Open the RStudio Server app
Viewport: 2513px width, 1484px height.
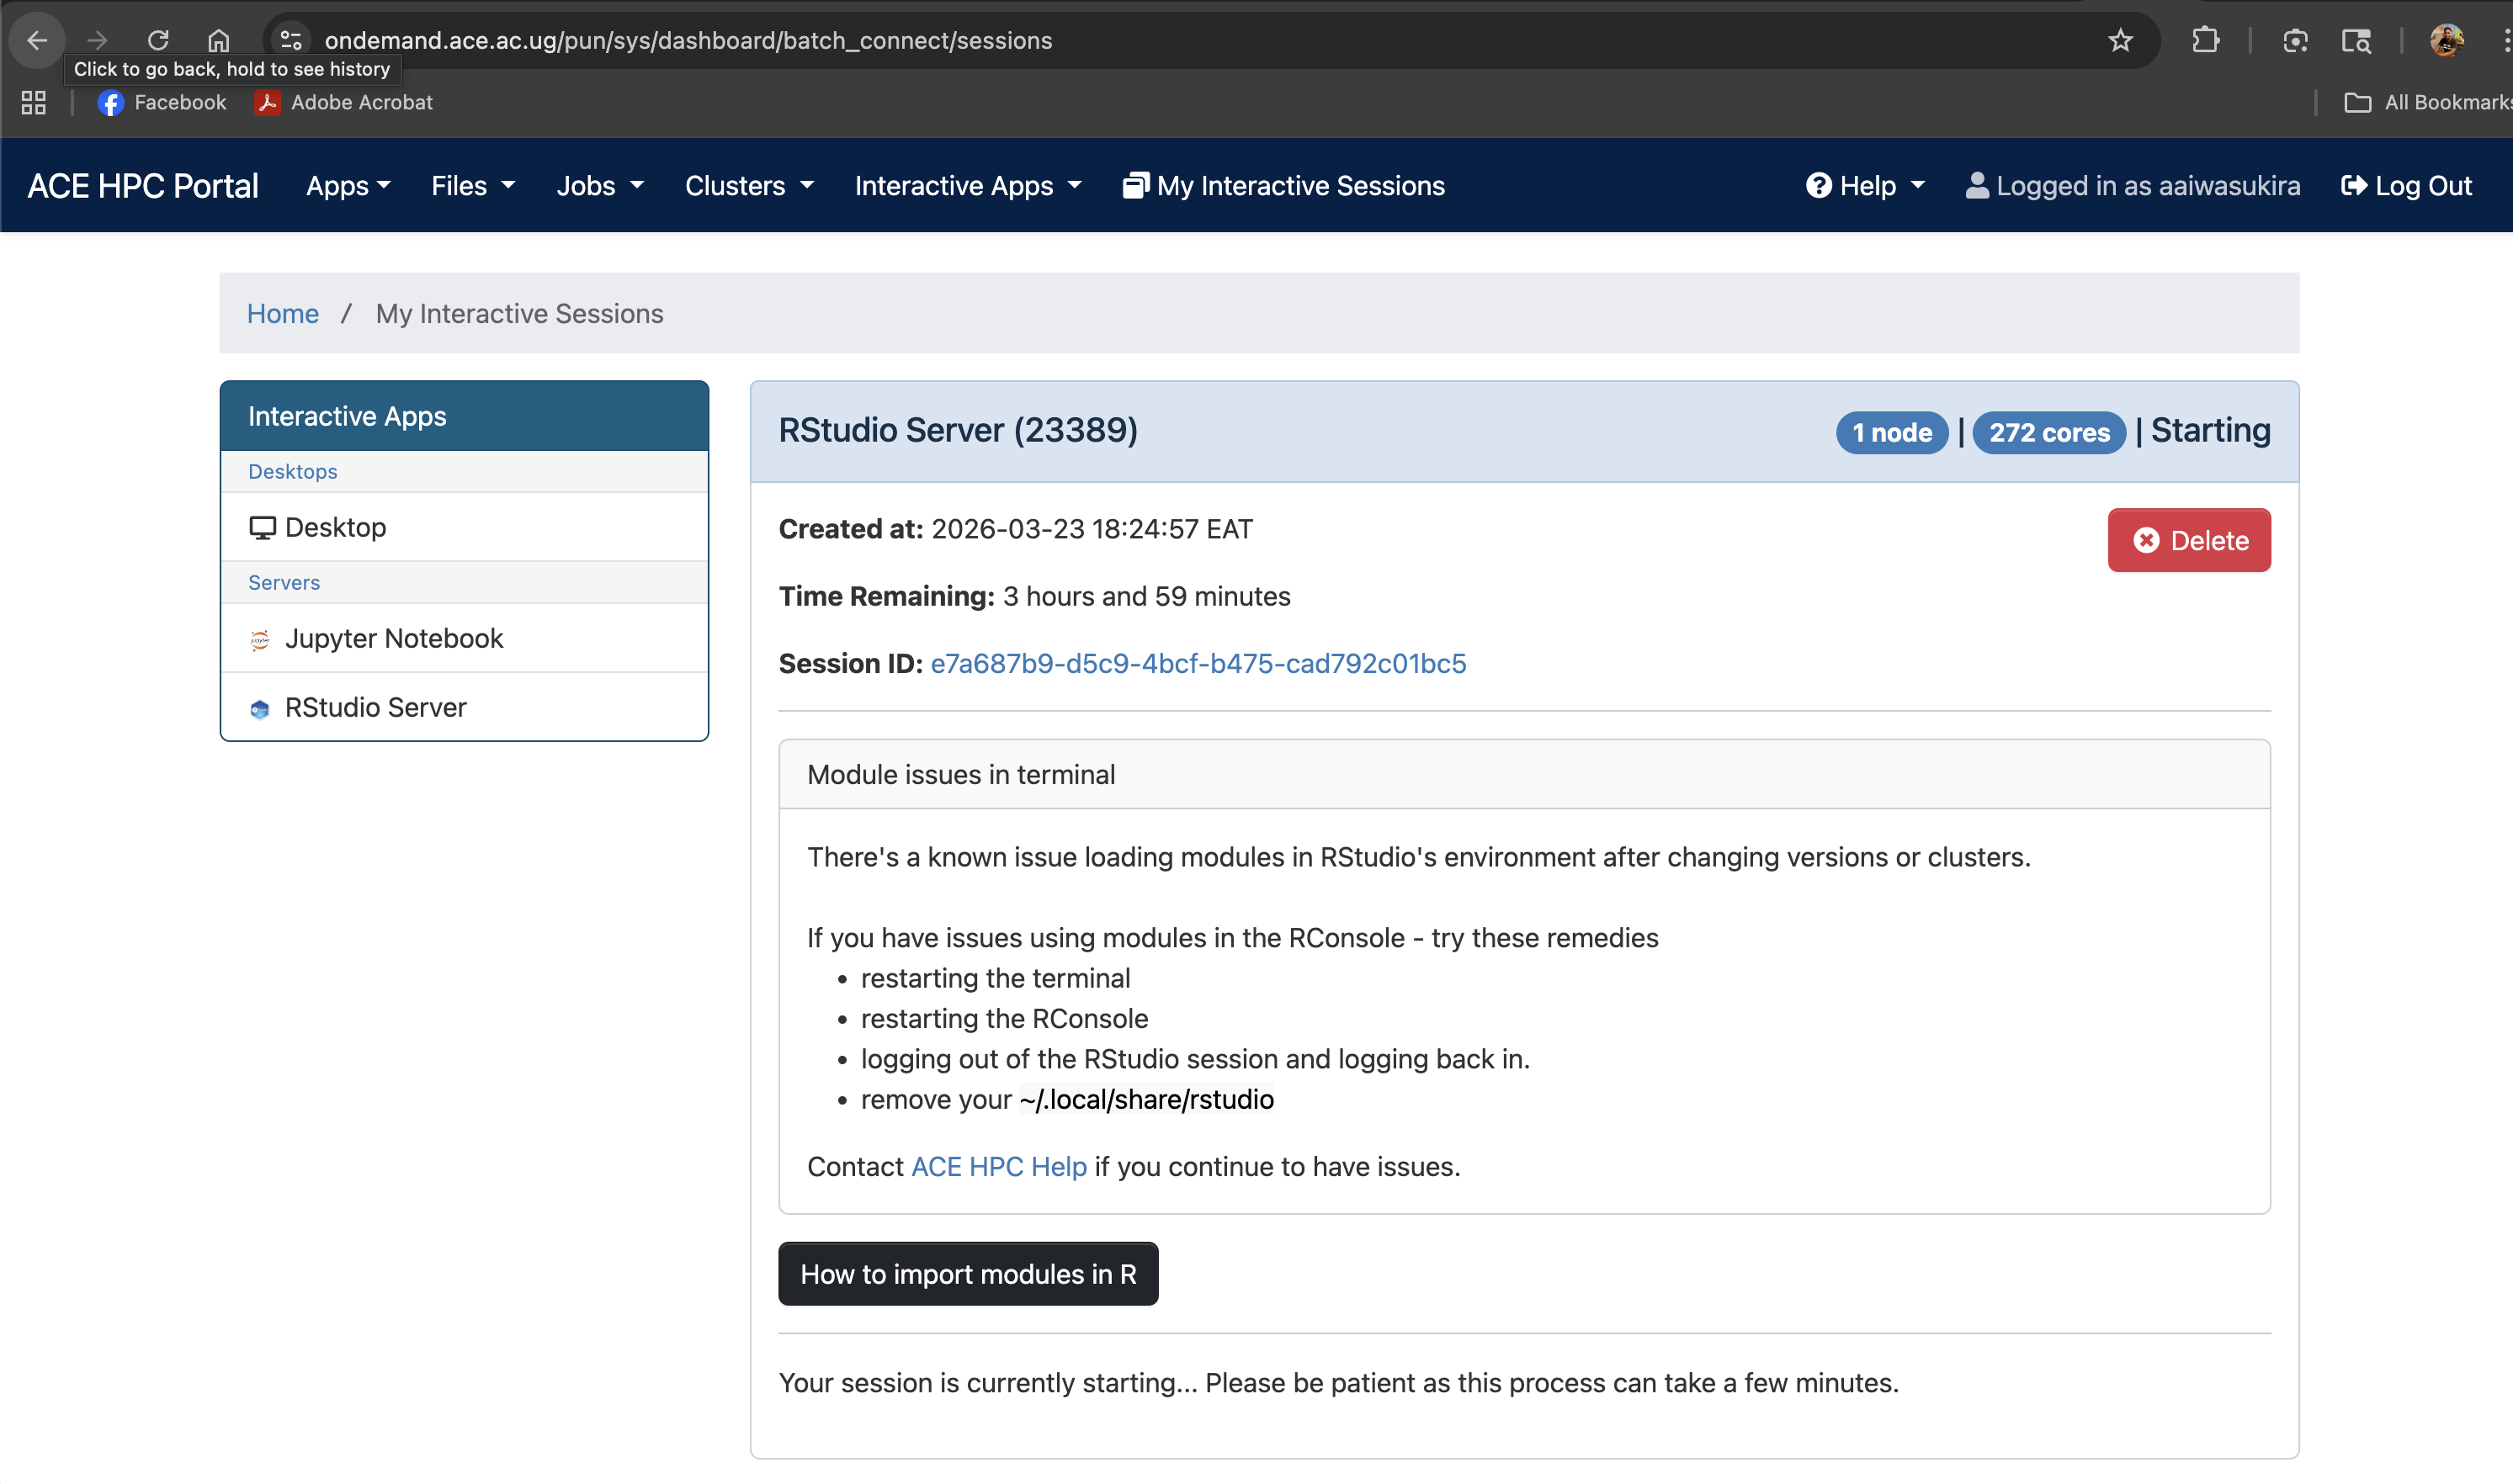click(x=375, y=707)
